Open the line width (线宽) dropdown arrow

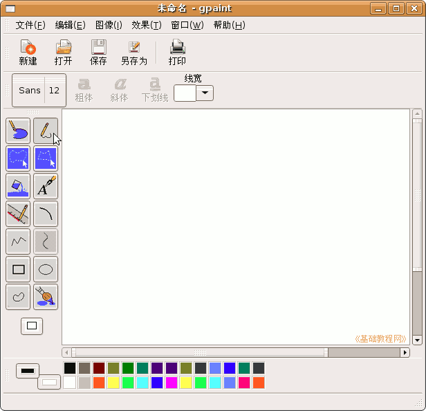205,93
